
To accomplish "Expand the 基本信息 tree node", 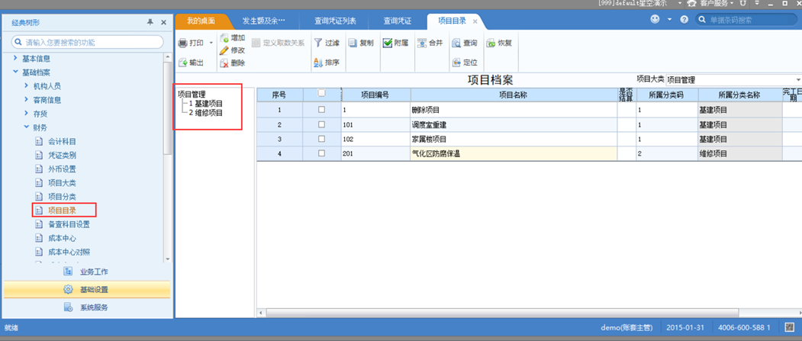I will pyautogui.click(x=15, y=58).
